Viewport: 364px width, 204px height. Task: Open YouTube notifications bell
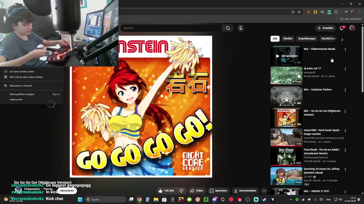[x=342, y=28]
